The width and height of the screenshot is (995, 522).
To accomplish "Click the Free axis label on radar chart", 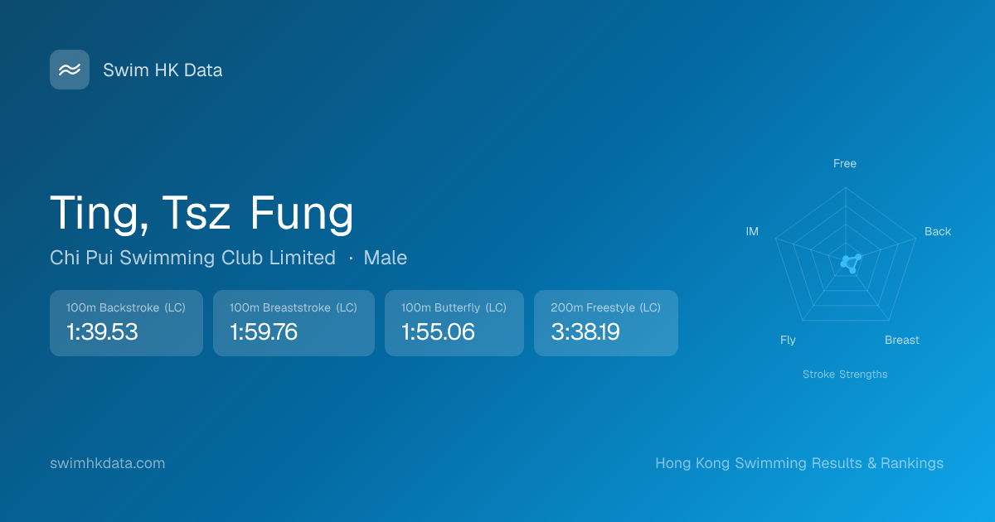I will coord(844,164).
